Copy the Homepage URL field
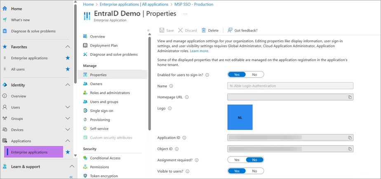The height and width of the screenshot is (179, 381). 350,97
